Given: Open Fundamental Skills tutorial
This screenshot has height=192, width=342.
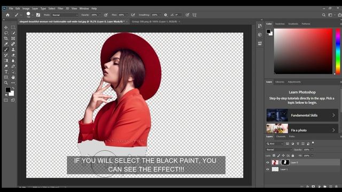Looking at the screenshot, I should [x=302, y=115].
